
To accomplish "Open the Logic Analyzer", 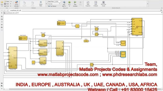I will 96,4.
